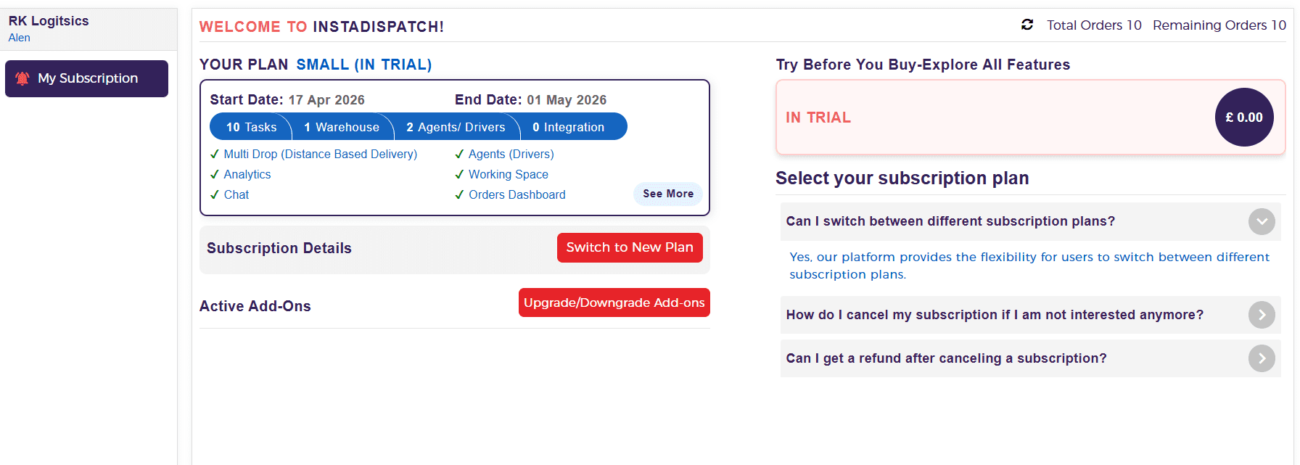Expand the cancel my subscription FAQ chevron
Screen dimensions: 1300x465
point(1262,315)
